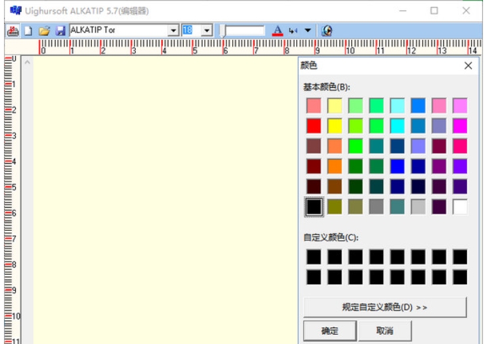
Task: Click the 基本颜色(B): label
Action: point(327,87)
